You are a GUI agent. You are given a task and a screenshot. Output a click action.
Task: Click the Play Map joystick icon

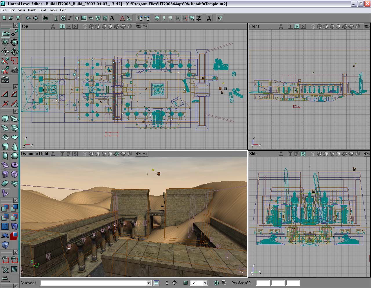209,18
